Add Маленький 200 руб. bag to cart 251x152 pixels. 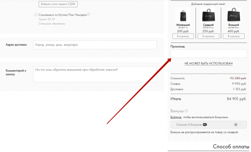tap(183, 36)
